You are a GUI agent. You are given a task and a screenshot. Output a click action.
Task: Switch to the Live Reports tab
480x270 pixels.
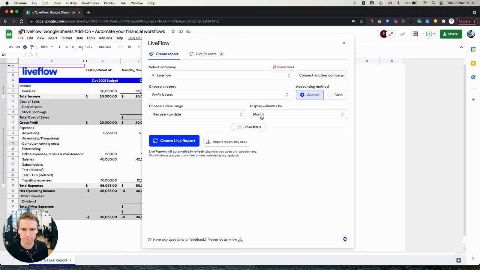[x=206, y=54]
